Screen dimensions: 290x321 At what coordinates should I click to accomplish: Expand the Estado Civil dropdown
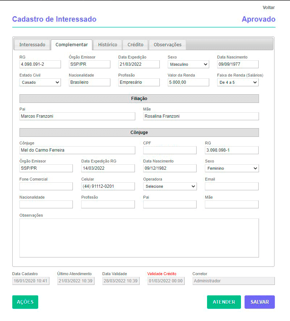pos(40,82)
